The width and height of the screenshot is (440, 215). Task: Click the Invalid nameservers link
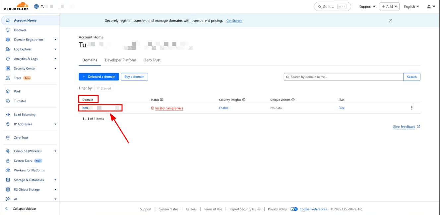(169, 108)
